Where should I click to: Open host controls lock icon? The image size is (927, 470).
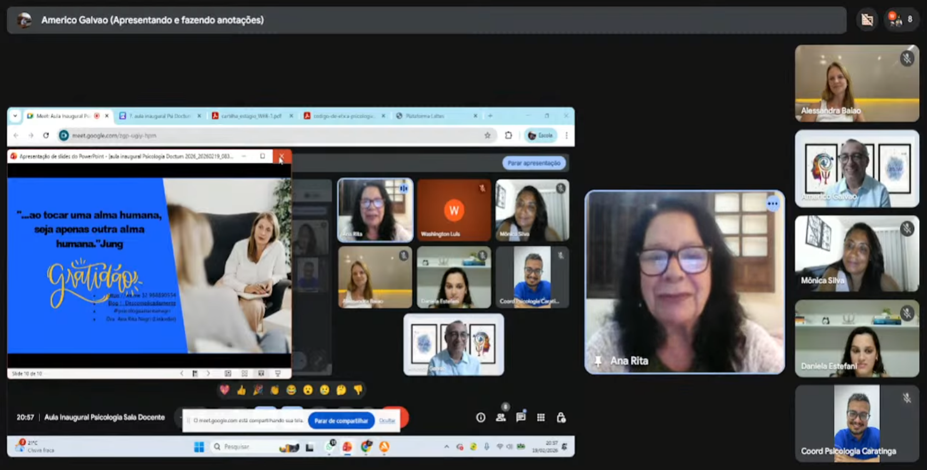click(561, 418)
